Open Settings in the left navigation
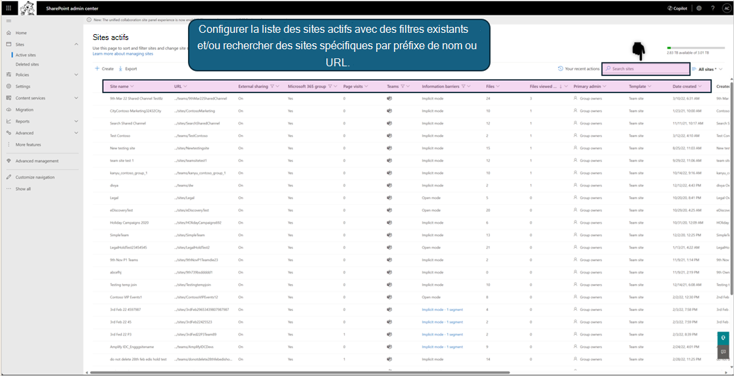The image size is (734, 376). click(23, 87)
